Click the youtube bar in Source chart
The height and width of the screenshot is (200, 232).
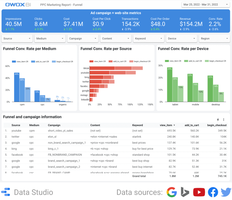click(113, 73)
